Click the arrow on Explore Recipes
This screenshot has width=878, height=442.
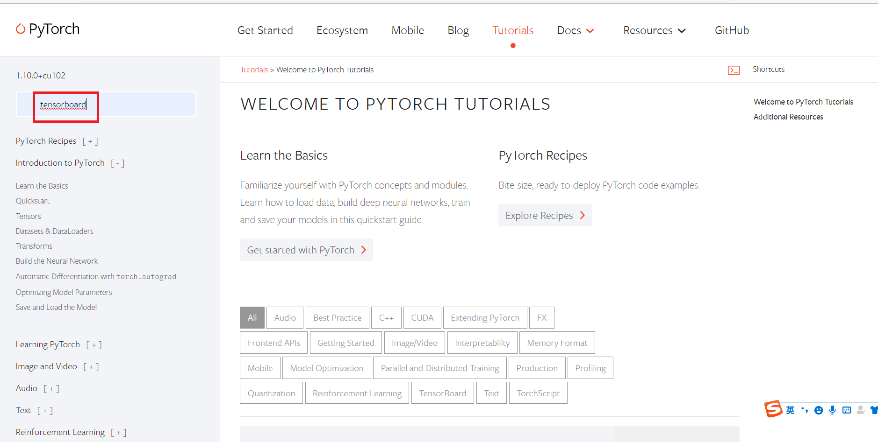[583, 215]
